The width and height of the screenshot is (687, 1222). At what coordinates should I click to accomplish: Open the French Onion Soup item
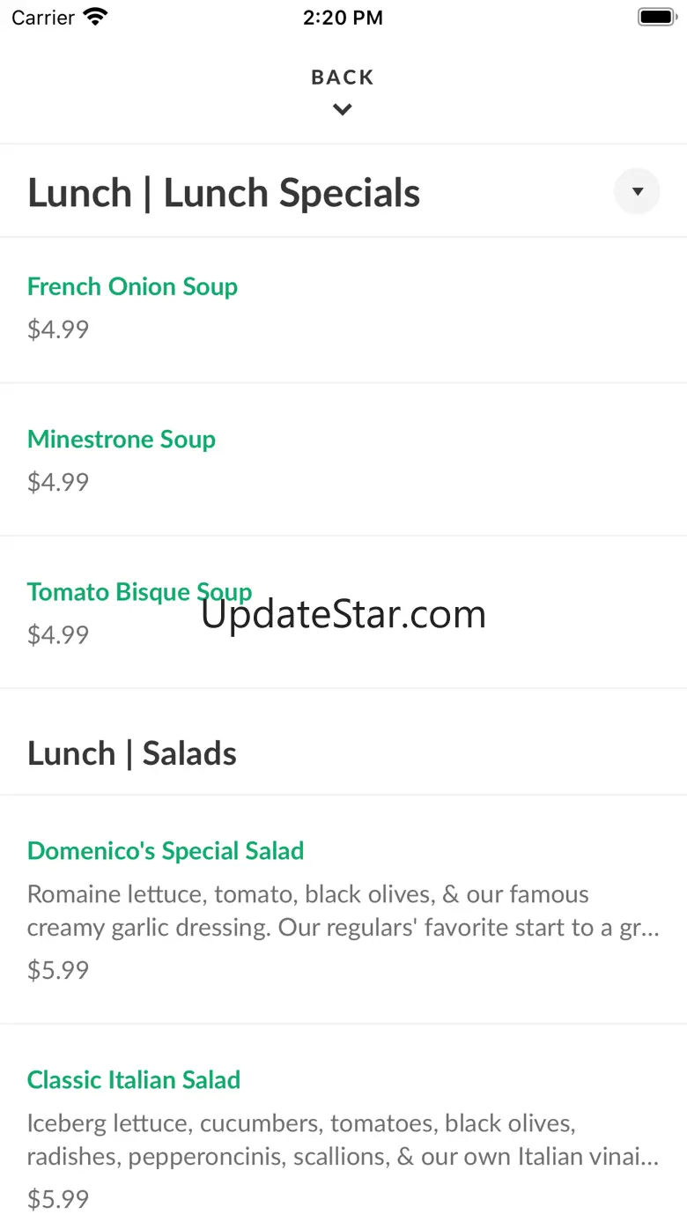(132, 286)
